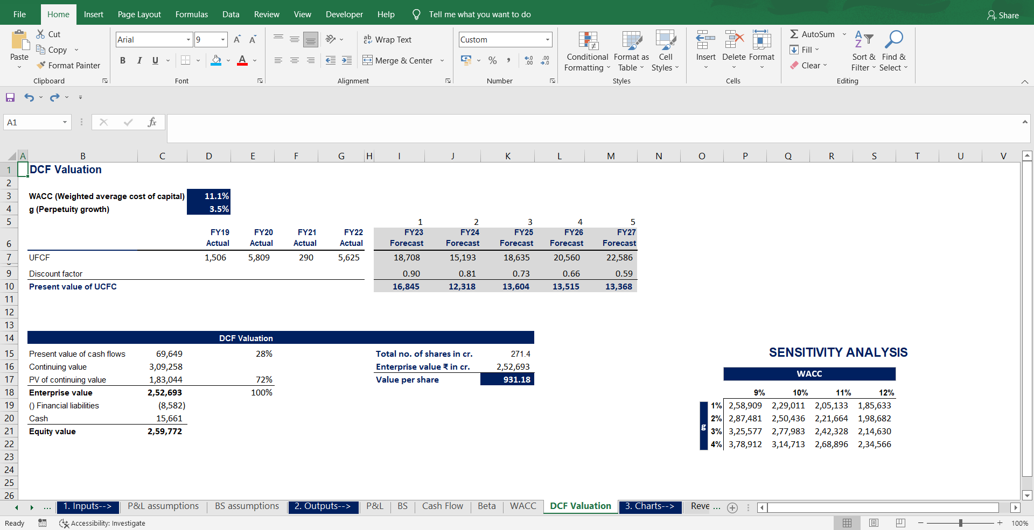
Task: Open the orientation text rotation icon
Action: click(331, 39)
